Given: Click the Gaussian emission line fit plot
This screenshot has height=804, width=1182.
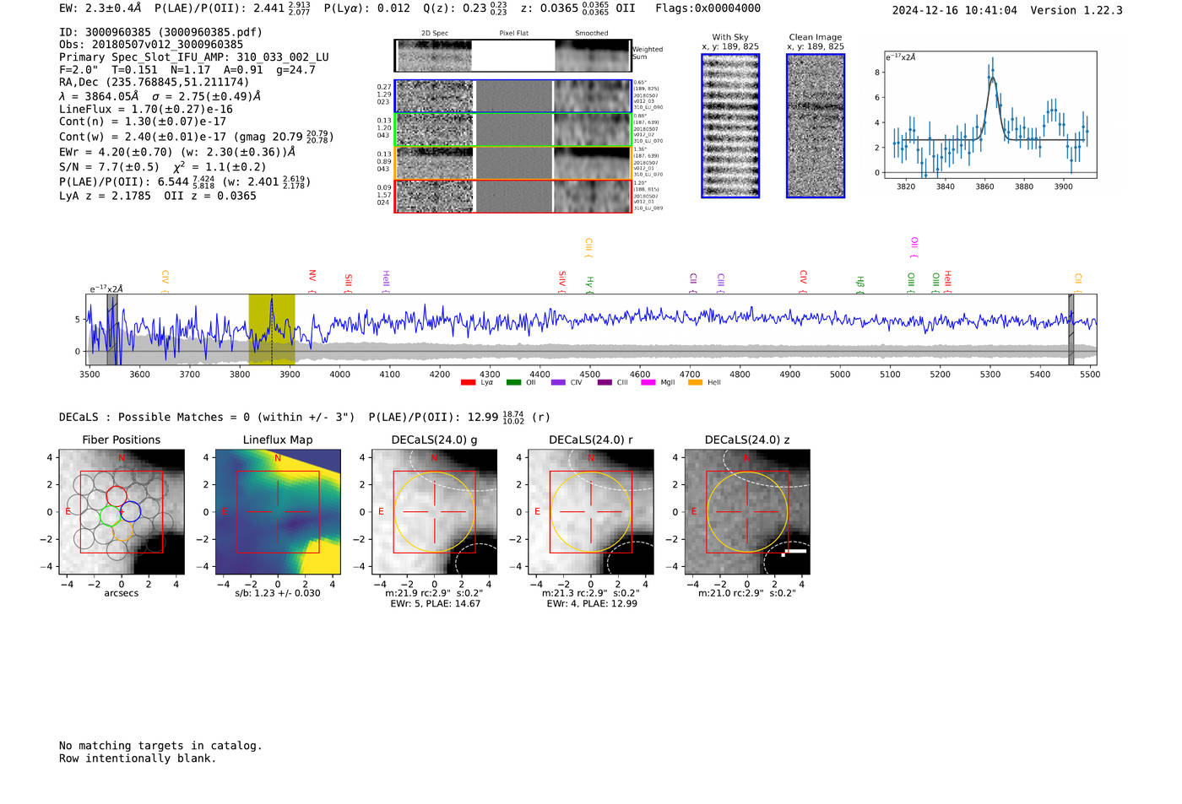Looking at the screenshot, I should (x=990, y=115).
